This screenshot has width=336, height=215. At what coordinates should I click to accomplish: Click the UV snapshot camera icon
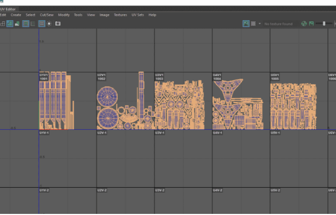pos(58,23)
